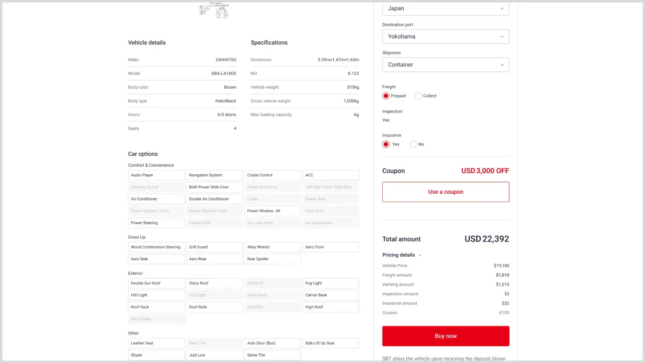This screenshot has width=645, height=363.
Task: Select Prepaid freight option
Action: 385,95
